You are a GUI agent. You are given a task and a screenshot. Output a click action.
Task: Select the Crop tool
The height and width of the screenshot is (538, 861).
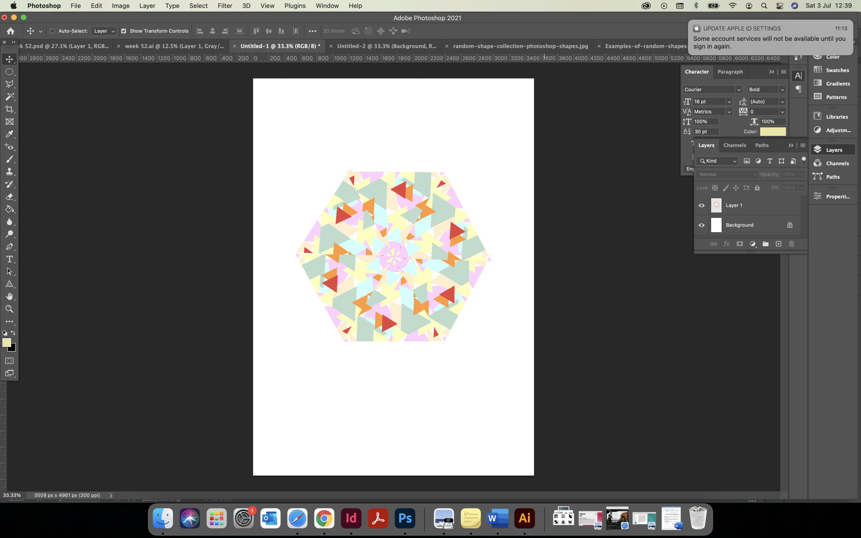click(9, 109)
